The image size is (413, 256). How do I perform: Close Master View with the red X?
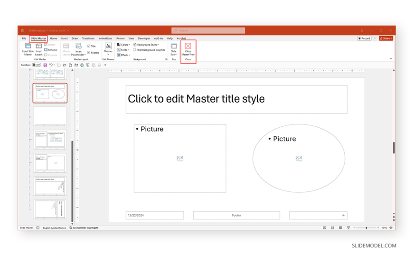(x=188, y=46)
